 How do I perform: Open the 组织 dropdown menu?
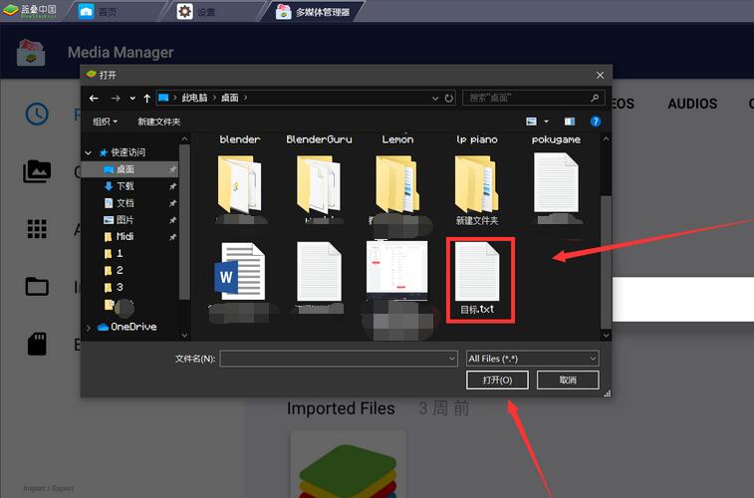[x=105, y=122]
